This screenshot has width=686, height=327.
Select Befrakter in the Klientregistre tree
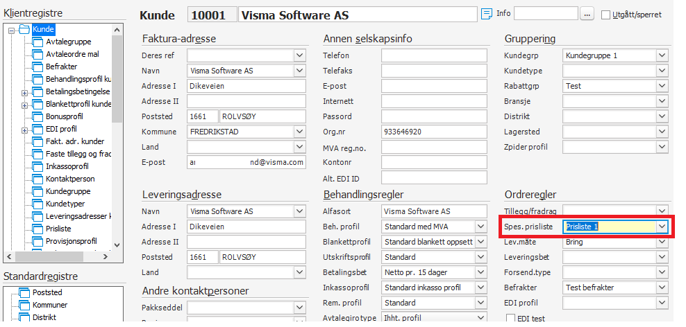61,67
